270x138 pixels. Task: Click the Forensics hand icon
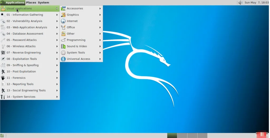coord(3,78)
